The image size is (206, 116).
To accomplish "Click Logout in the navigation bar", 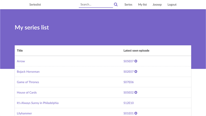I will [172, 5].
